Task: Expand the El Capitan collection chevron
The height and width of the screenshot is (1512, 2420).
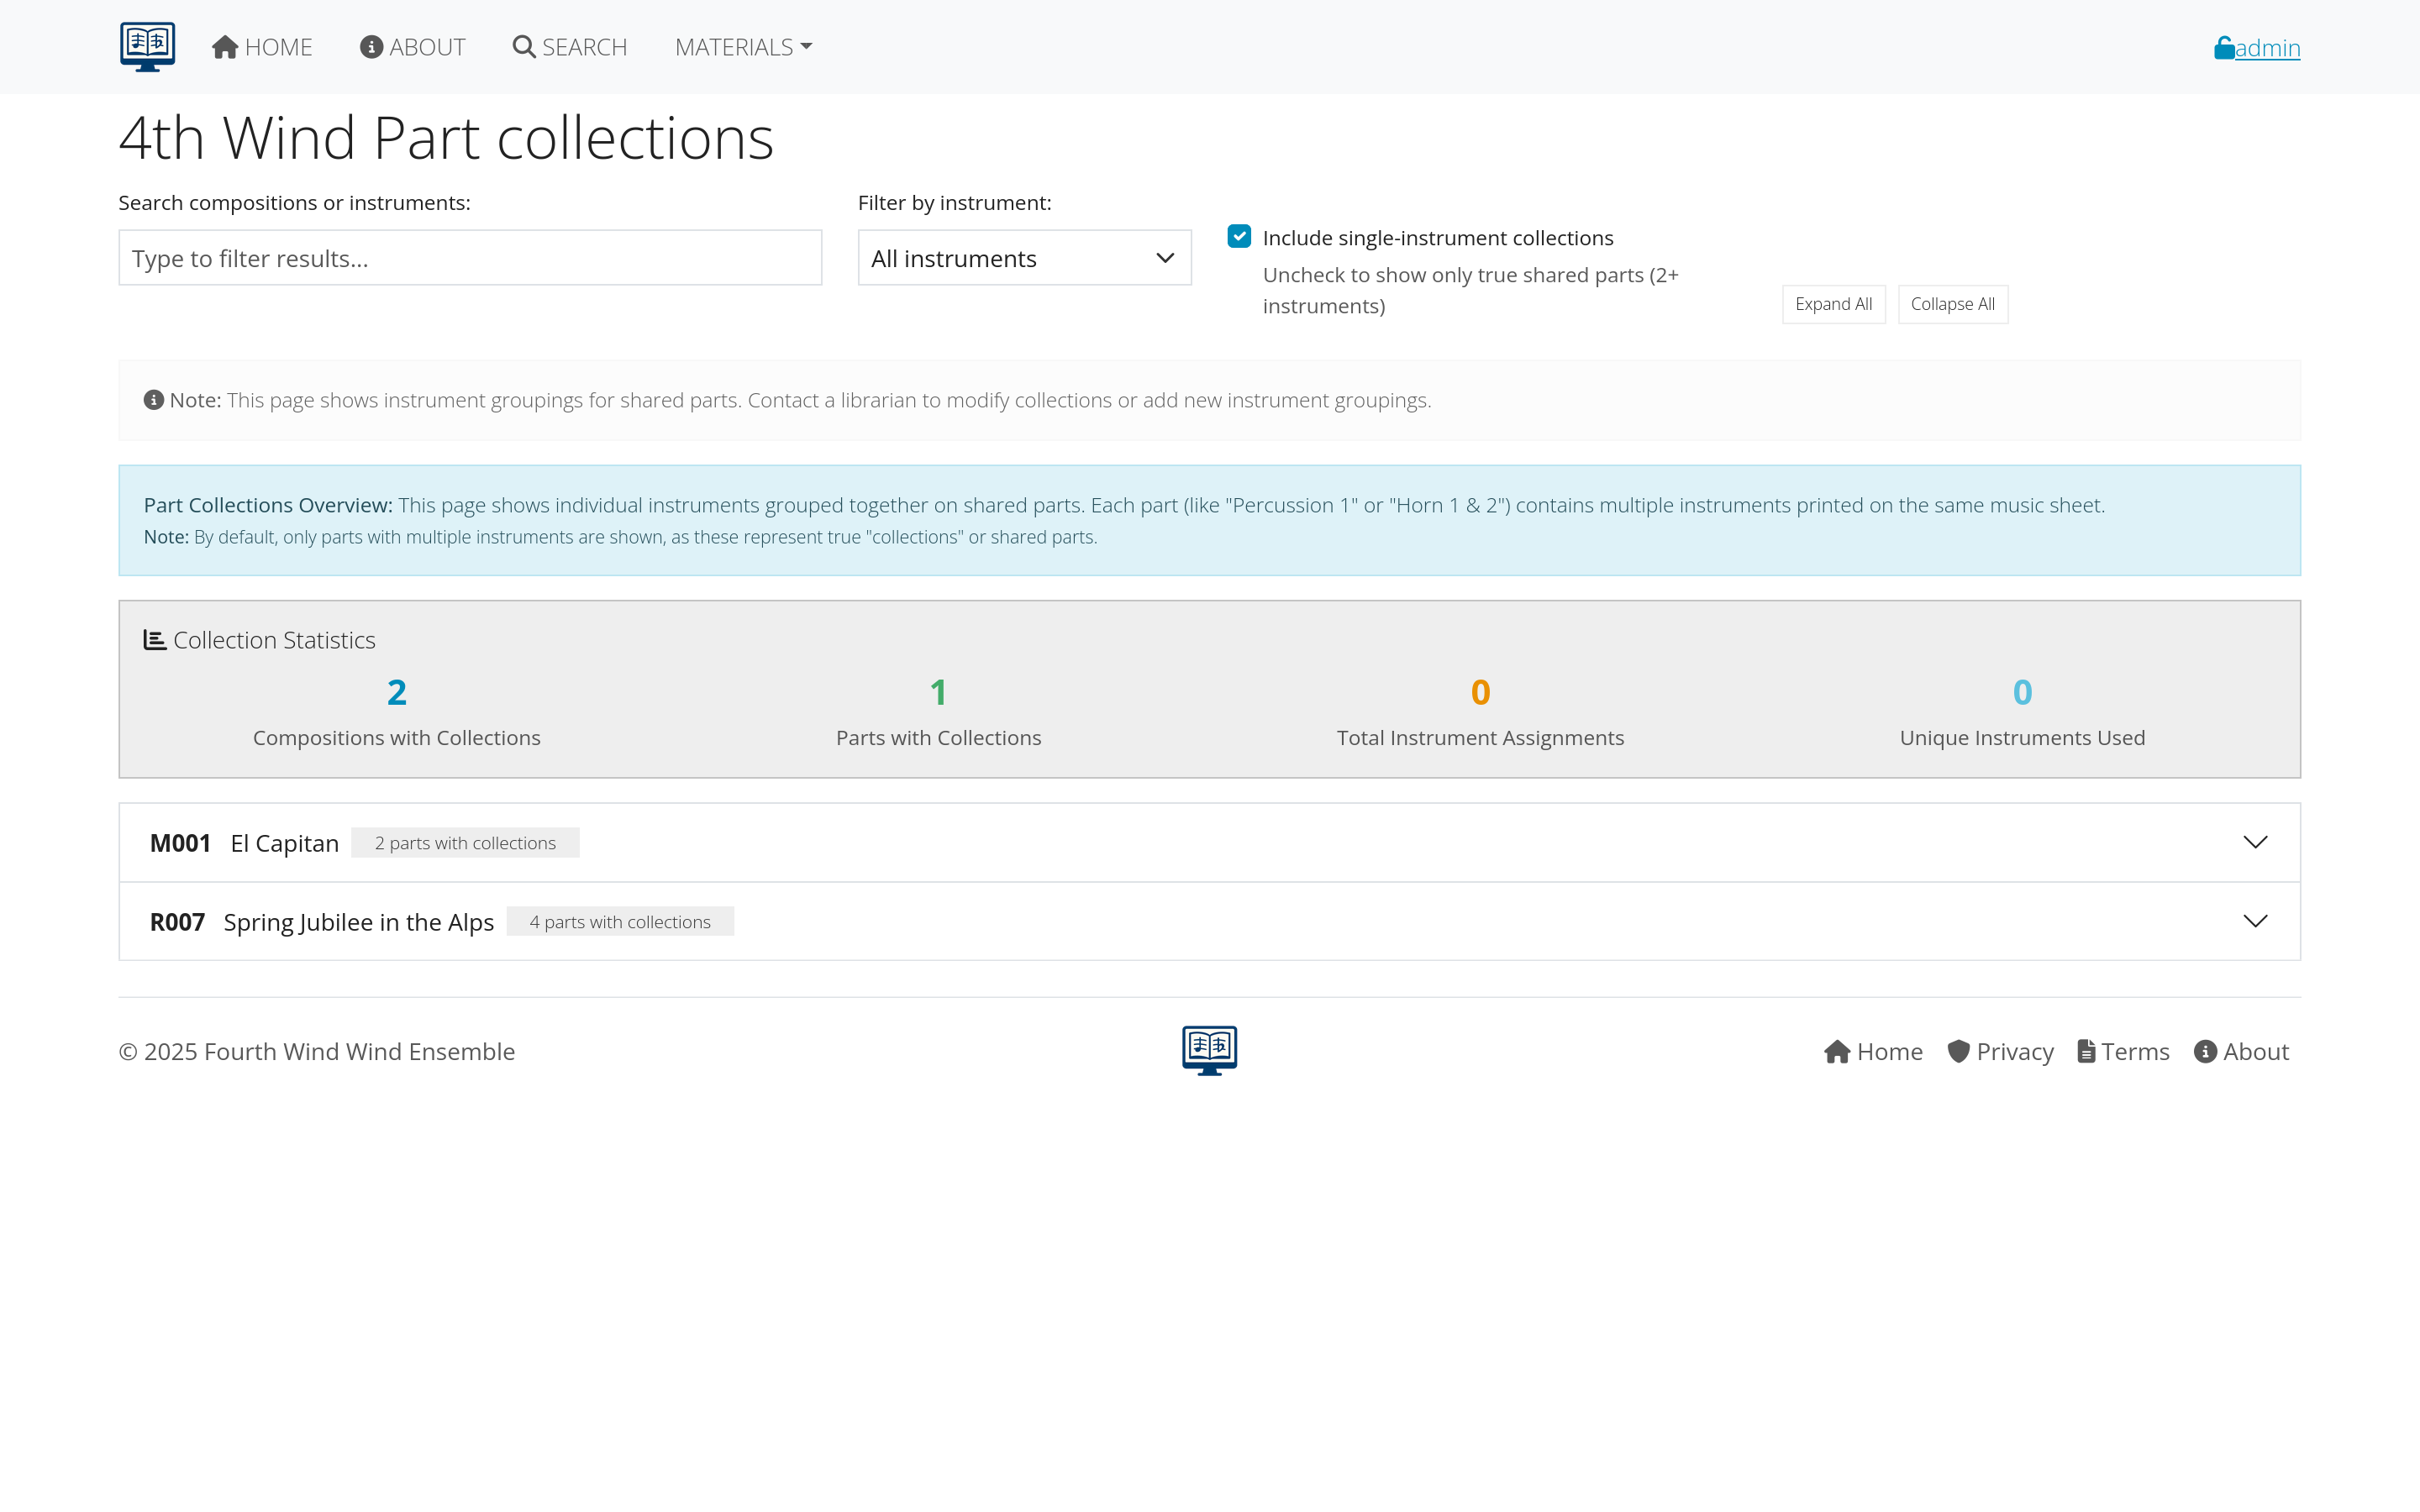Action: click(x=2256, y=842)
